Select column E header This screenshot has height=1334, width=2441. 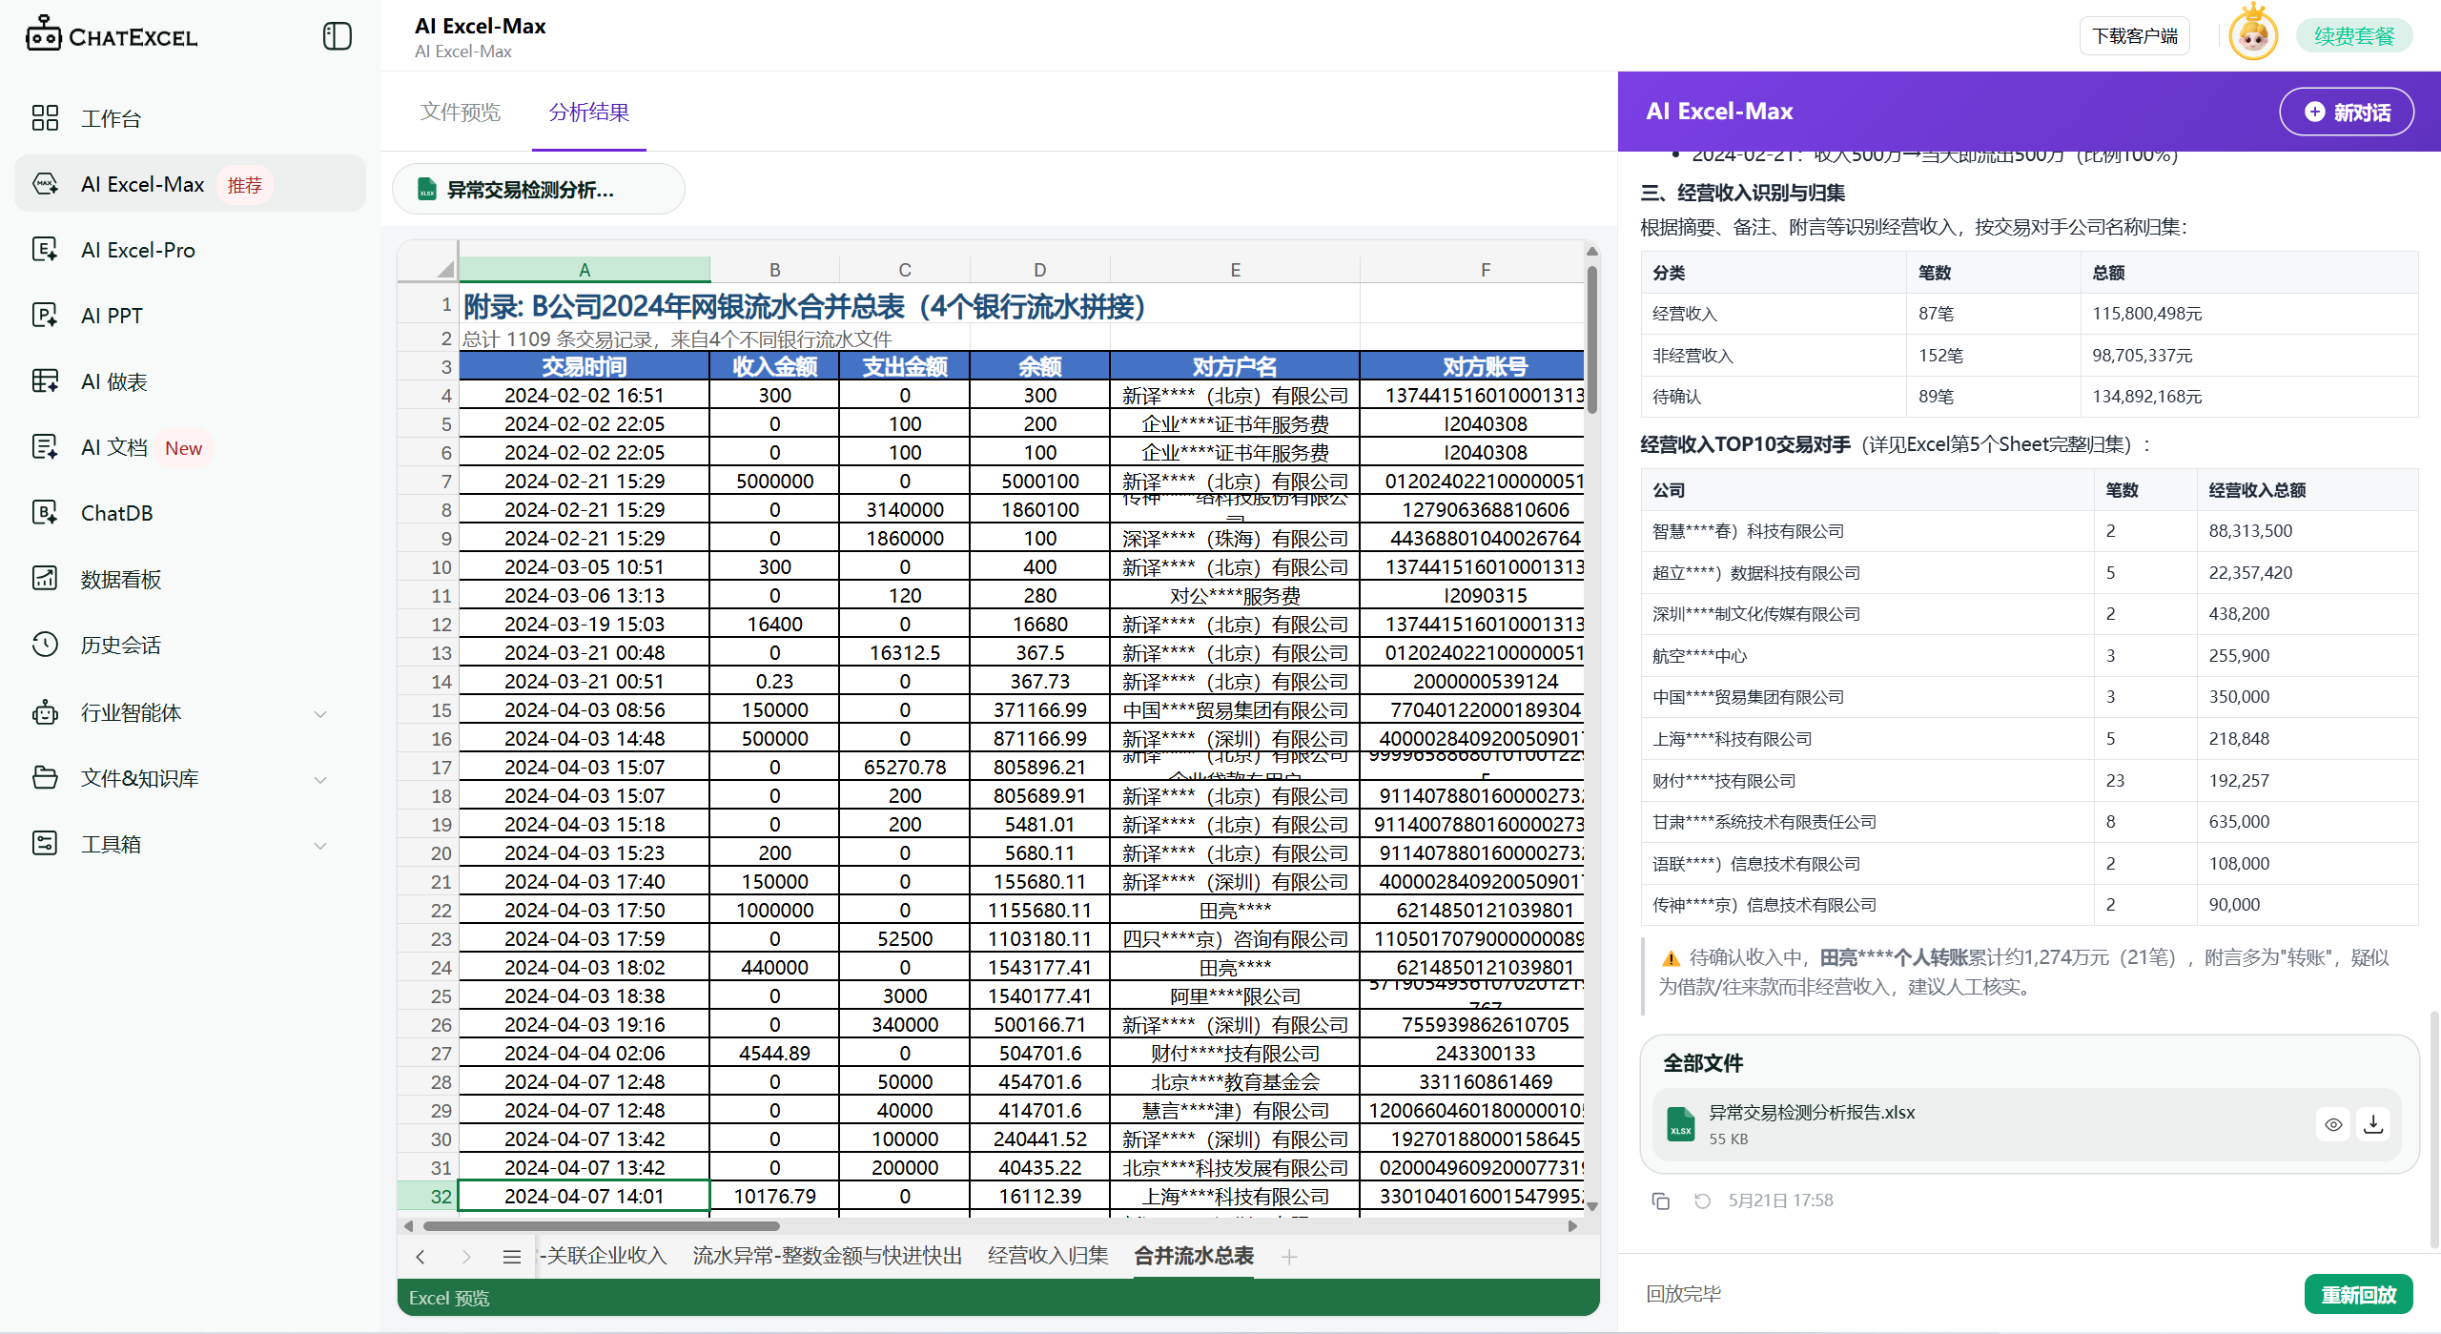1235,270
